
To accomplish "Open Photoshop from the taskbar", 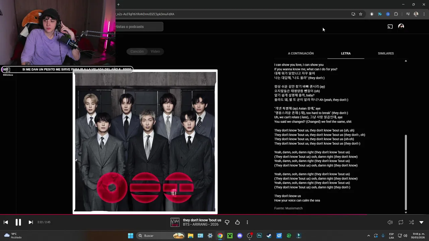I will (x=259, y=236).
